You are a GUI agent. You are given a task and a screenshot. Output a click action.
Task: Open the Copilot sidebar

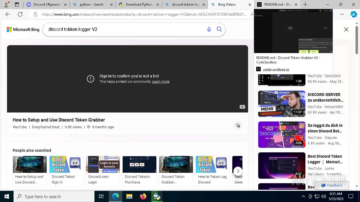[x=354, y=14]
